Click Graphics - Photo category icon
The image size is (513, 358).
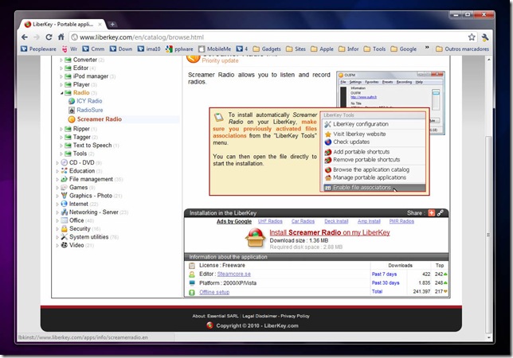click(64, 196)
